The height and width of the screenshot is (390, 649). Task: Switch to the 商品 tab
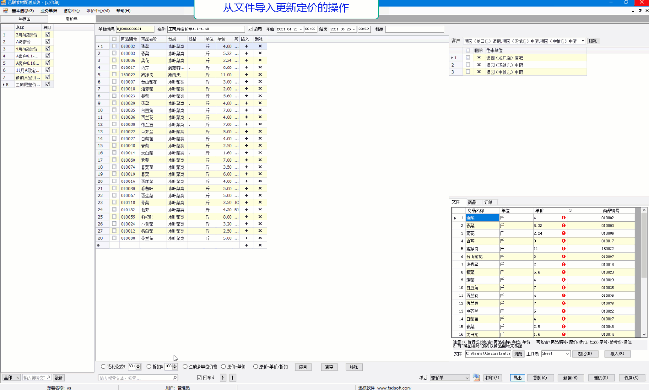pos(472,202)
